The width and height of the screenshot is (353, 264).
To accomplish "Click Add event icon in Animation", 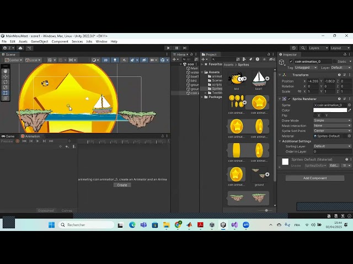I will point(73,147).
